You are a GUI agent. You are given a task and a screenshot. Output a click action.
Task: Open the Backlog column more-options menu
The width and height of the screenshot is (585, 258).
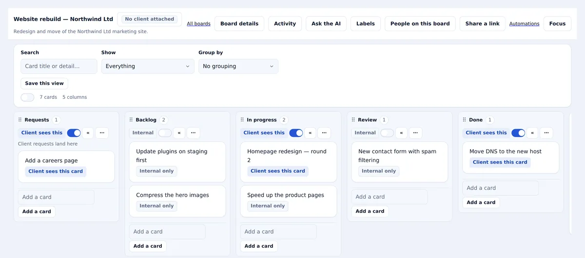[194, 133]
